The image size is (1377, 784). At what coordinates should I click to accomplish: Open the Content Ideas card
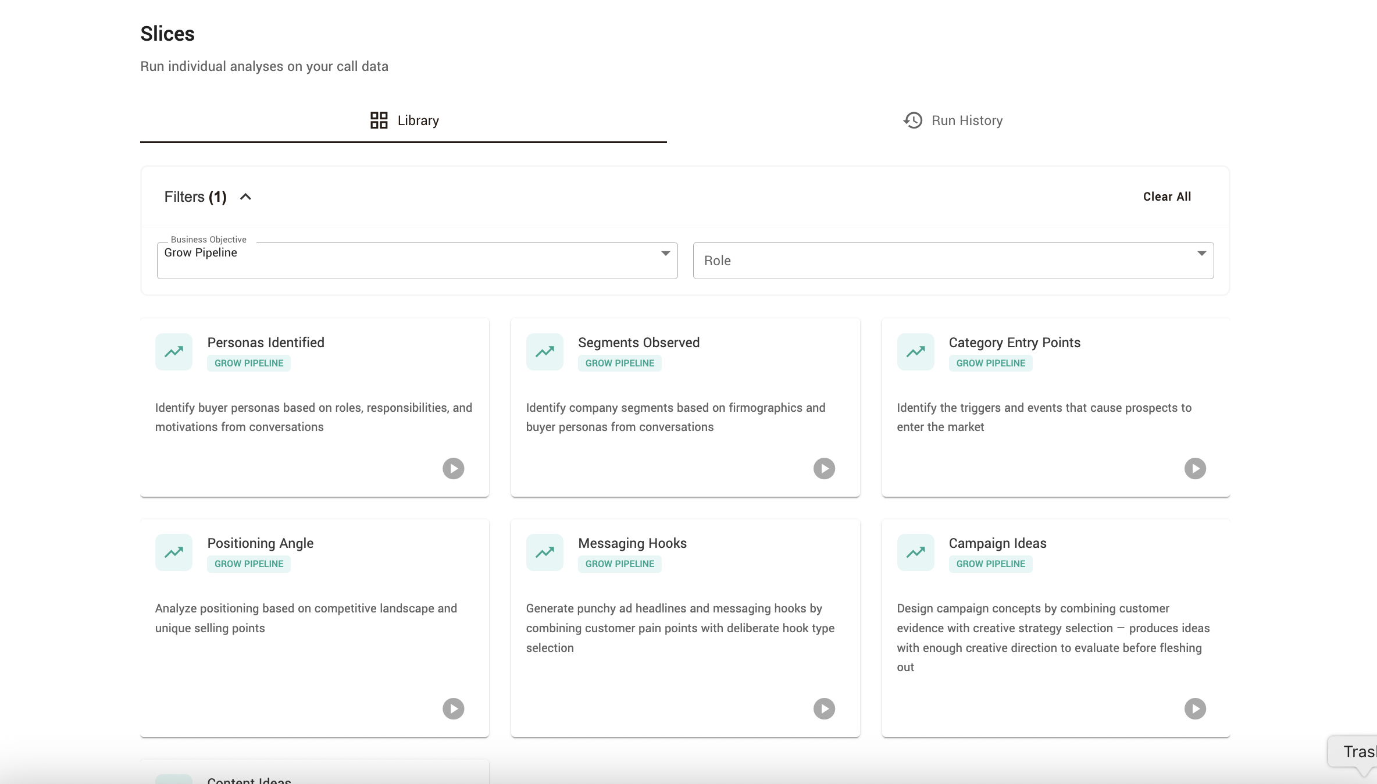tap(315, 772)
